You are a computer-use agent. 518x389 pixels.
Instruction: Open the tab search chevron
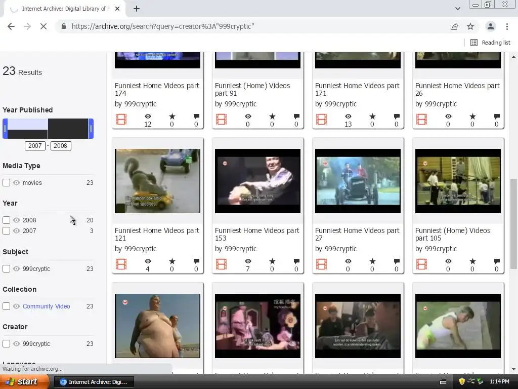tap(457, 9)
